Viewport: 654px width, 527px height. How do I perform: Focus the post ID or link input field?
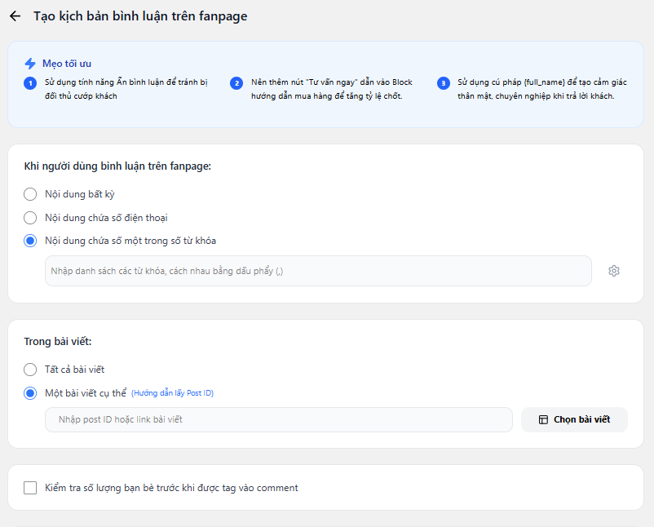point(278,419)
